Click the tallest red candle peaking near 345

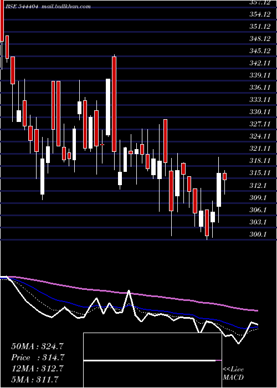point(114,104)
